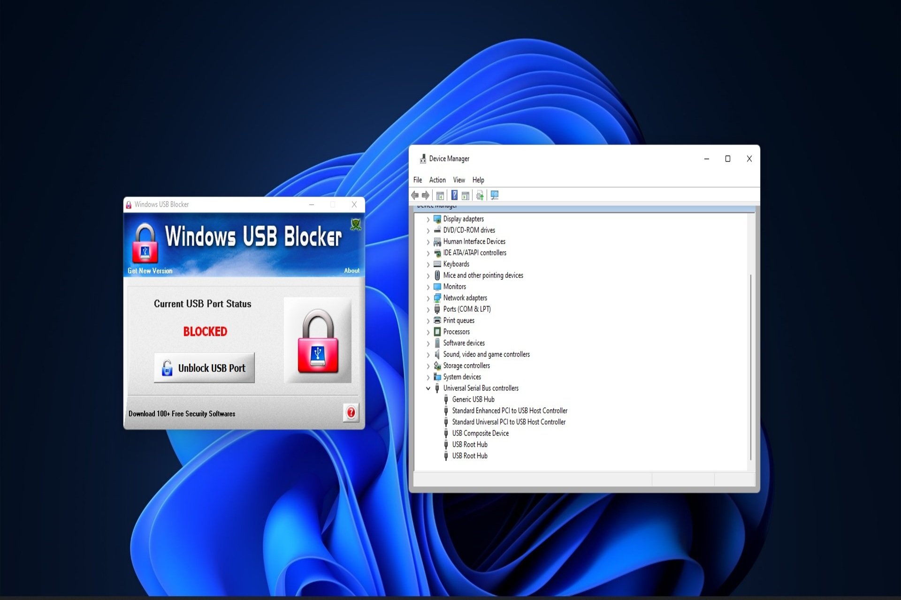This screenshot has width=901, height=600.
Task: Select the Monitors category icon
Action: [x=437, y=286]
